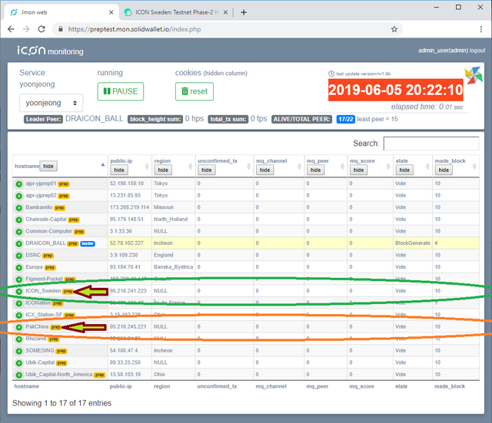492x423 pixels.
Task: Close the Jmon web tab
Action: pos(111,12)
